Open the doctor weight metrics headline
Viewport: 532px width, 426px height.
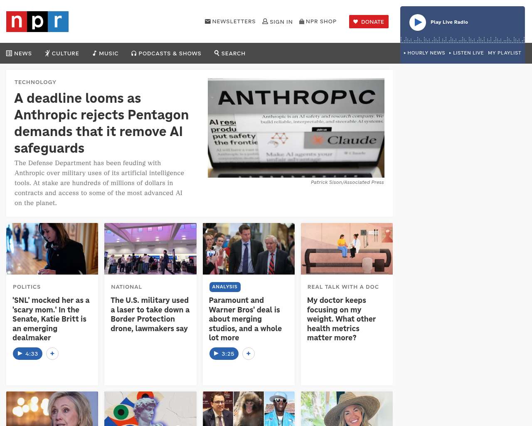(x=341, y=319)
